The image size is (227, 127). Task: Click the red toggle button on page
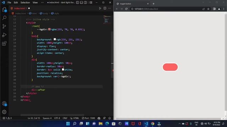pyautogui.click(x=170, y=67)
